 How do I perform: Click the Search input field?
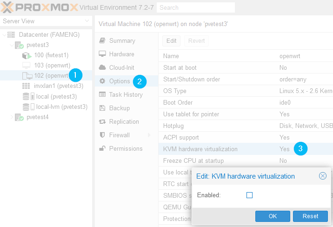(196, 7)
